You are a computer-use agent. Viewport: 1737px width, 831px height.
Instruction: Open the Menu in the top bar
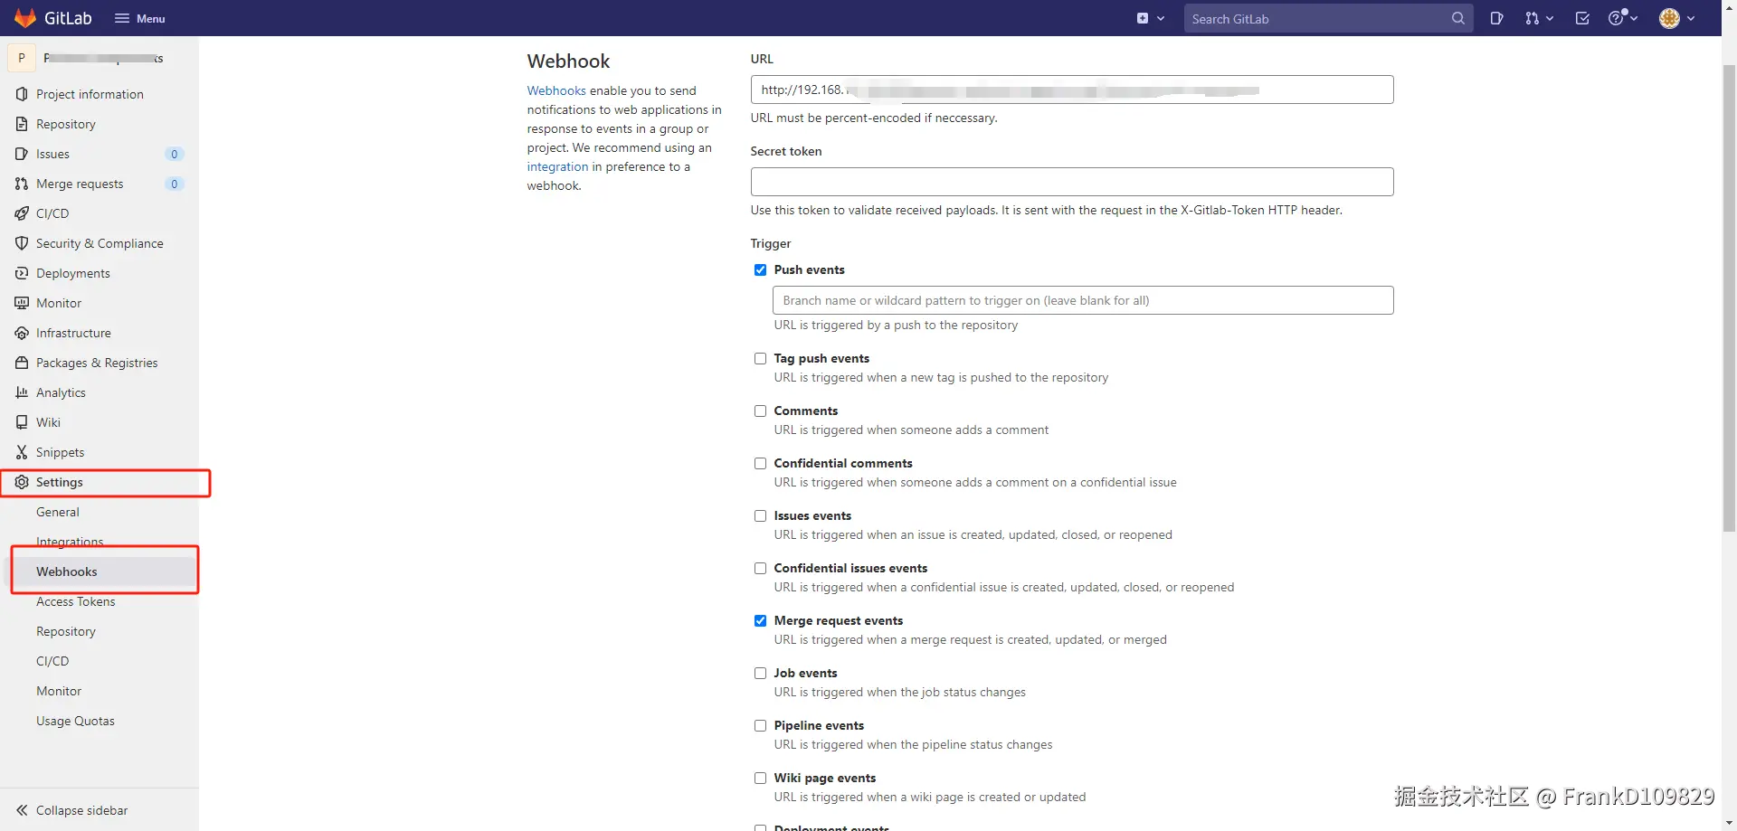coord(140,18)
